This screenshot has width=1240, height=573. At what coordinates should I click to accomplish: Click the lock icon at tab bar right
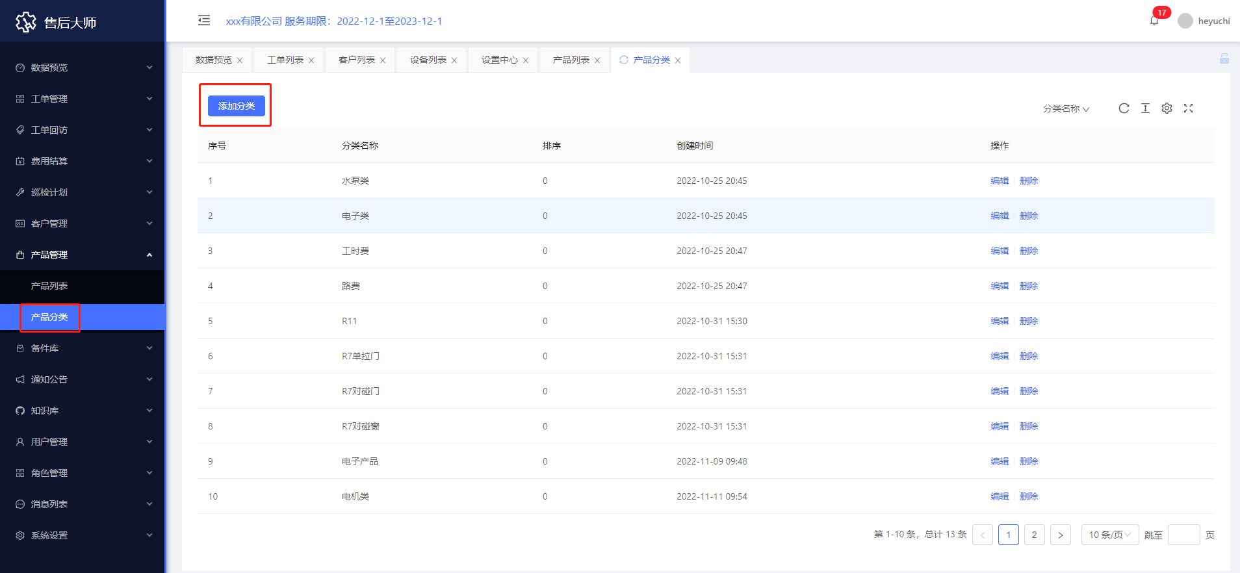tap(1224, 59)
